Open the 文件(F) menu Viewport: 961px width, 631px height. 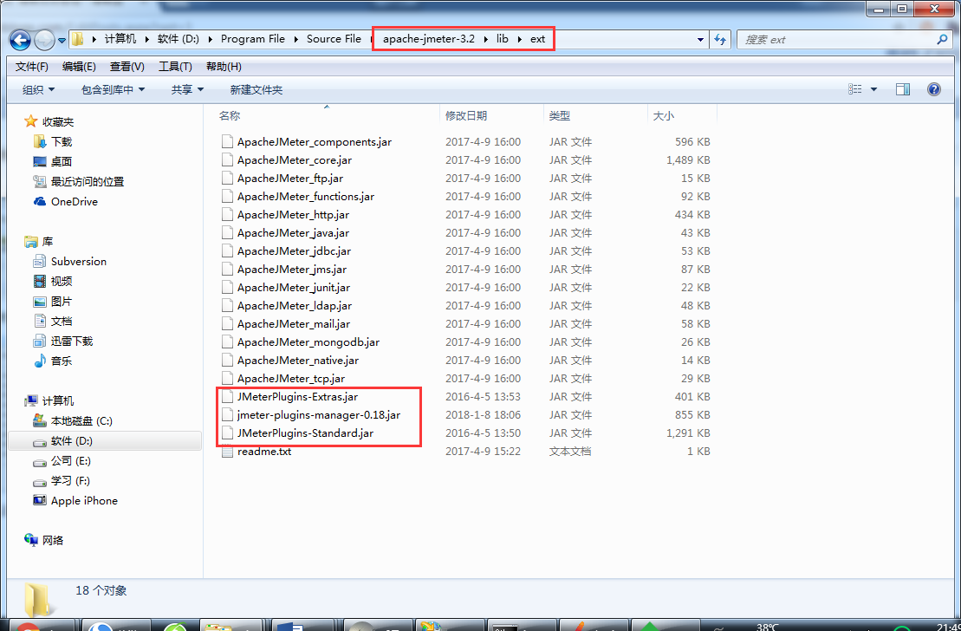point(31,66)
